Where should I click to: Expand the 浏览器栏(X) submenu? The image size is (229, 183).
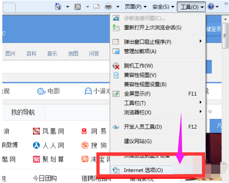[157, 113]
